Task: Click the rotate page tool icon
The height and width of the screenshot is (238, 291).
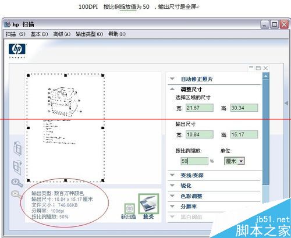Action: tap(17, 148)
